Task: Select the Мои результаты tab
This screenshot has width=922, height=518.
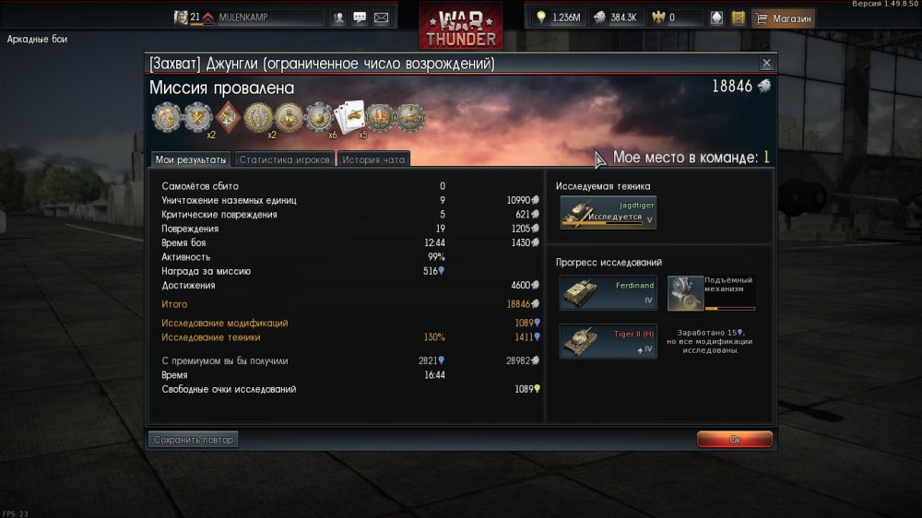Action: tap(191, 159)
